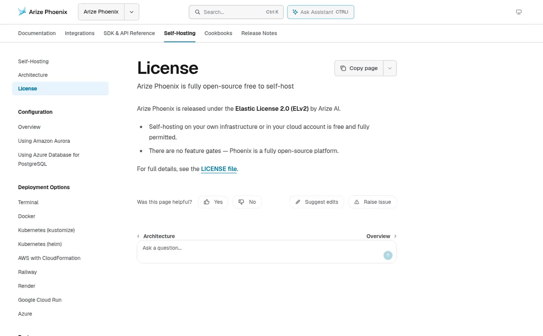Click the Configuration section heading

coord(35,112)
